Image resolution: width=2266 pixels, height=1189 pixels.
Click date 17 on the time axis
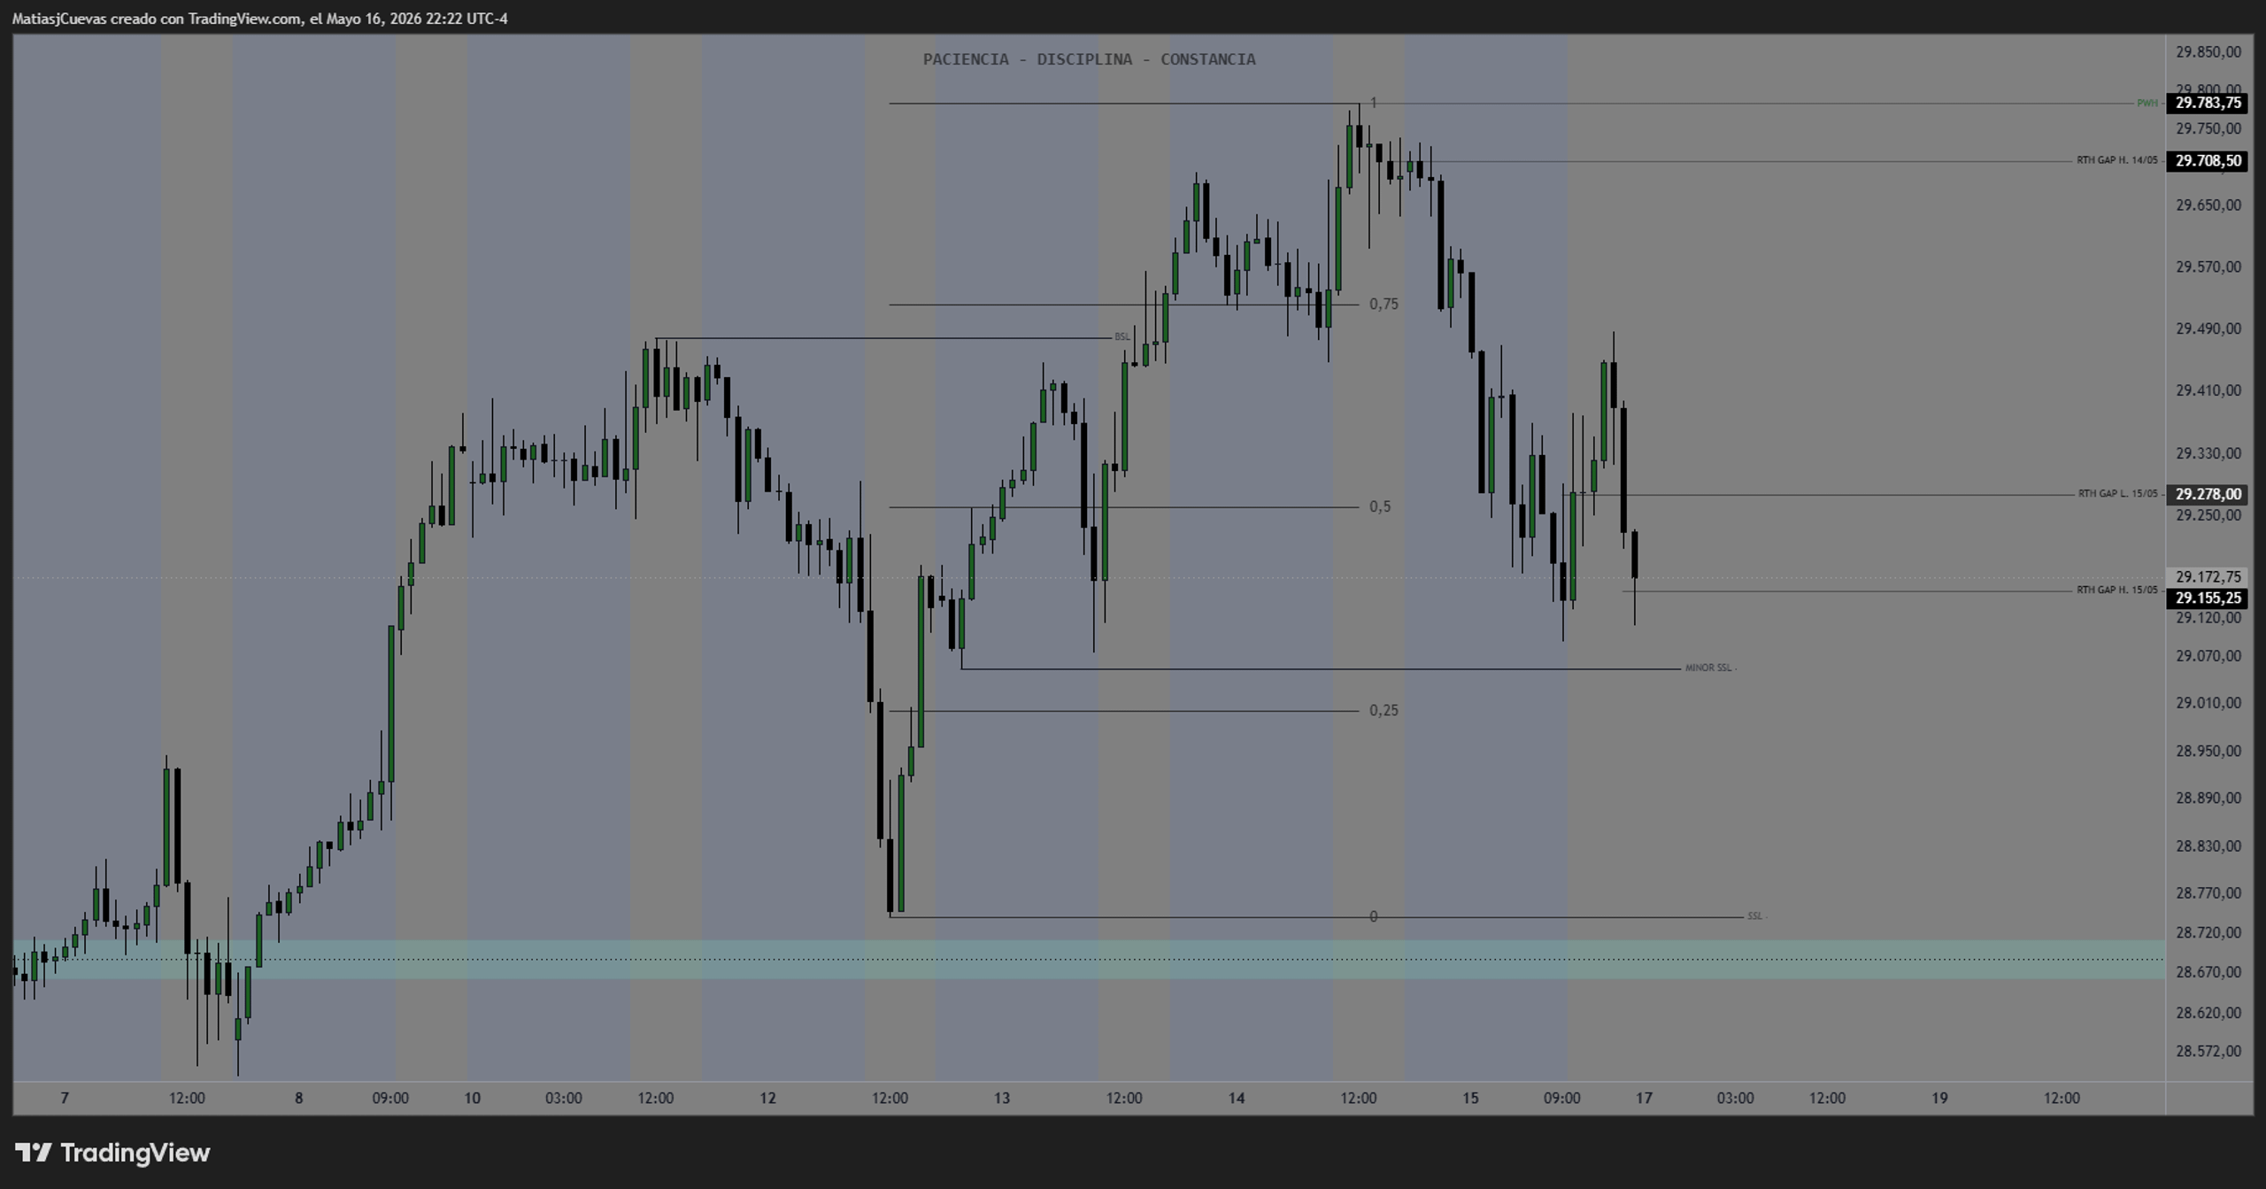tap(1644, 1098)
